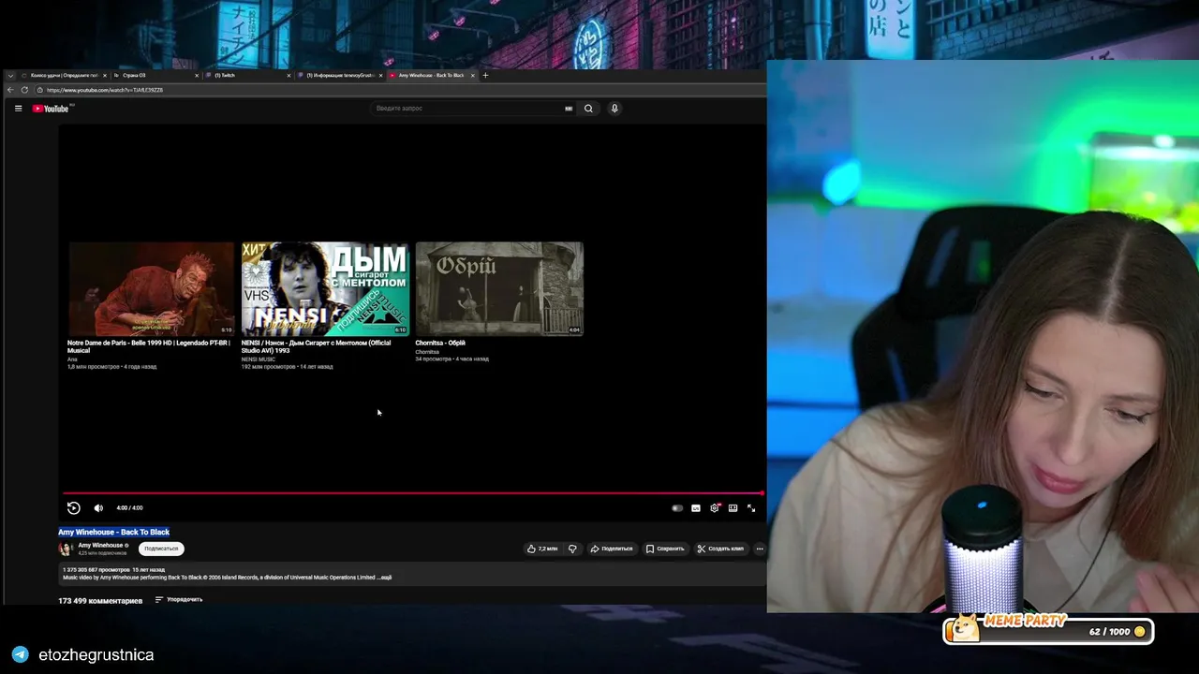Image resolution: width=1199 pixels, height=674 pixels.
Task: Open the YouTube hamburger guide menu
Action: pyautogui.click(x=18, y=109)
